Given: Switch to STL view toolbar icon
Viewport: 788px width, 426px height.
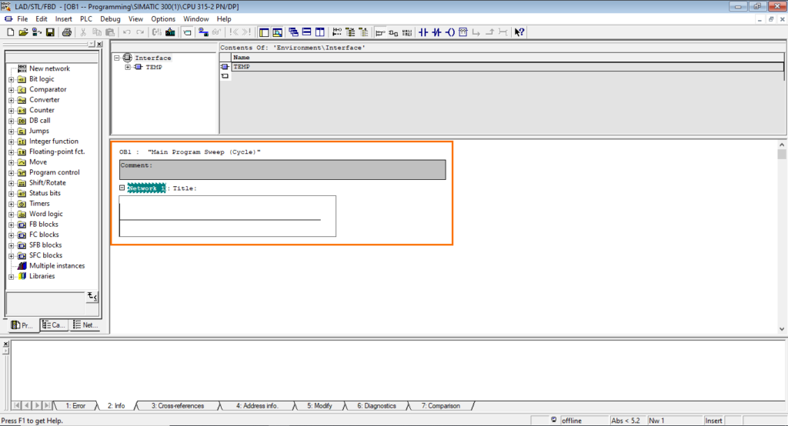Looking at the screenshot, I should (x=407, y=32).
